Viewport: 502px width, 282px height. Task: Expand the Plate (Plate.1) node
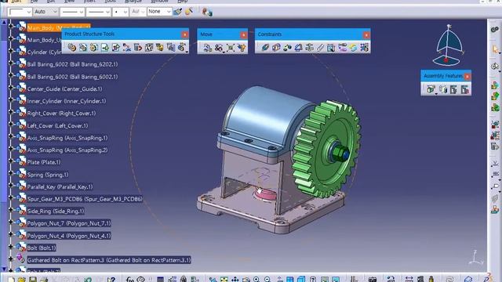pyautogui.click(x=10, y=161)
